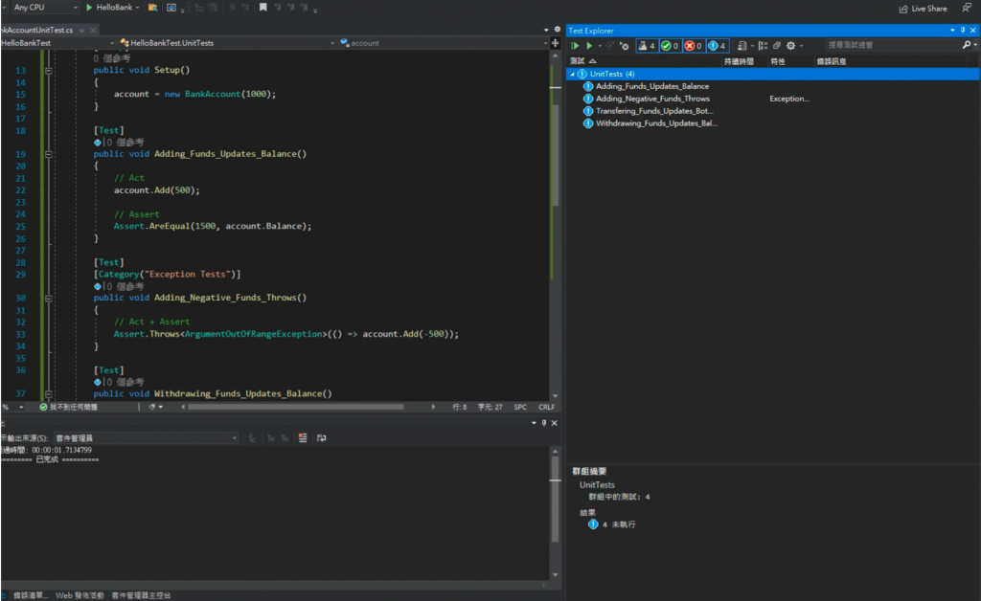Toggle the failed tests filter
981x601 pixels.
[693, 46]
